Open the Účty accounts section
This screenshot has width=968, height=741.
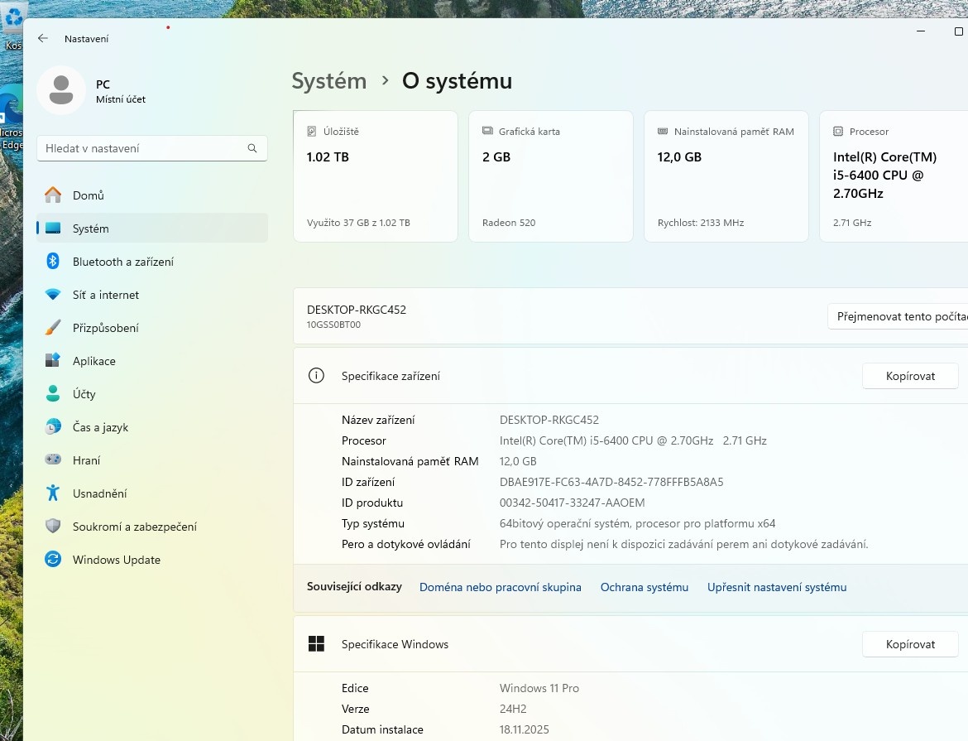(x=86, y=394)
